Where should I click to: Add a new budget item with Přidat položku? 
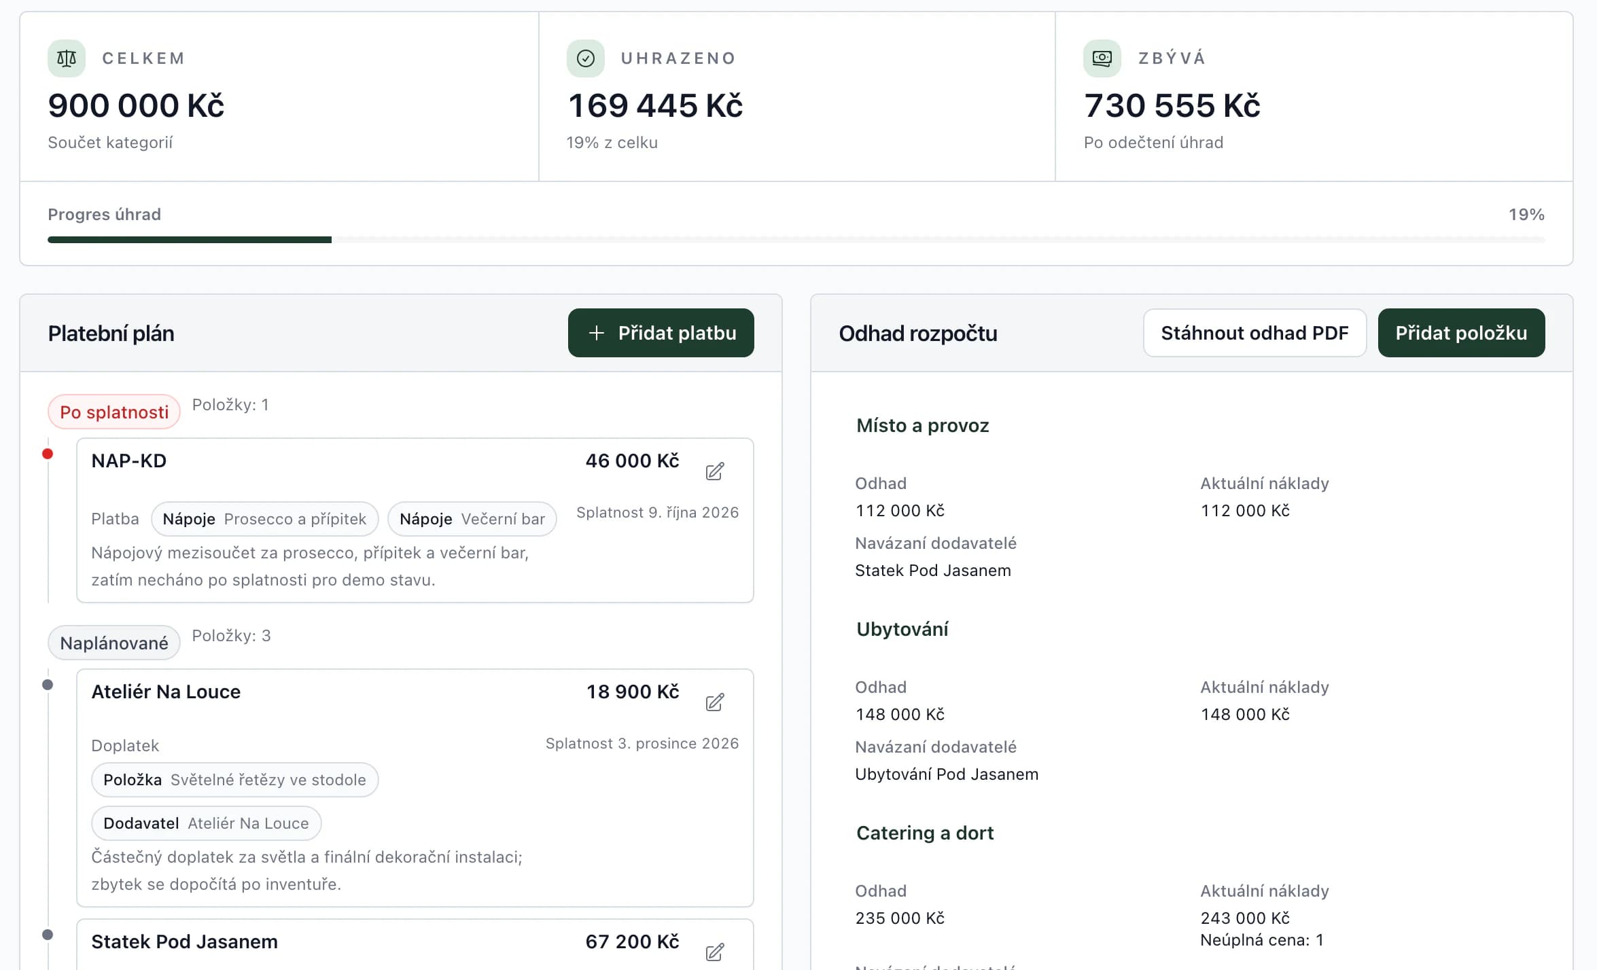pos(1461,333)
